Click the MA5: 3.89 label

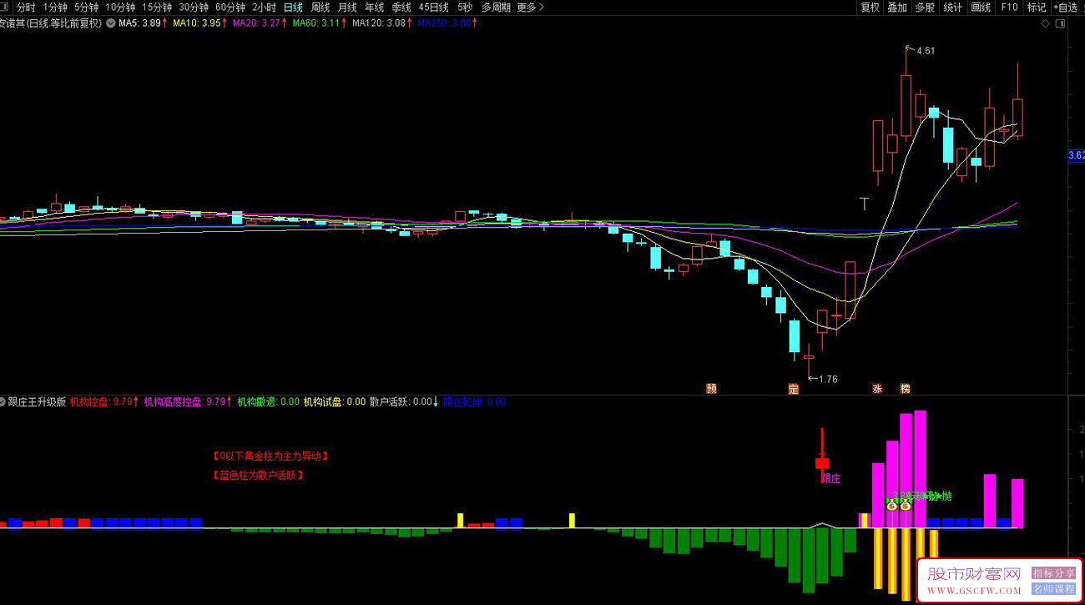coord(142,23)
